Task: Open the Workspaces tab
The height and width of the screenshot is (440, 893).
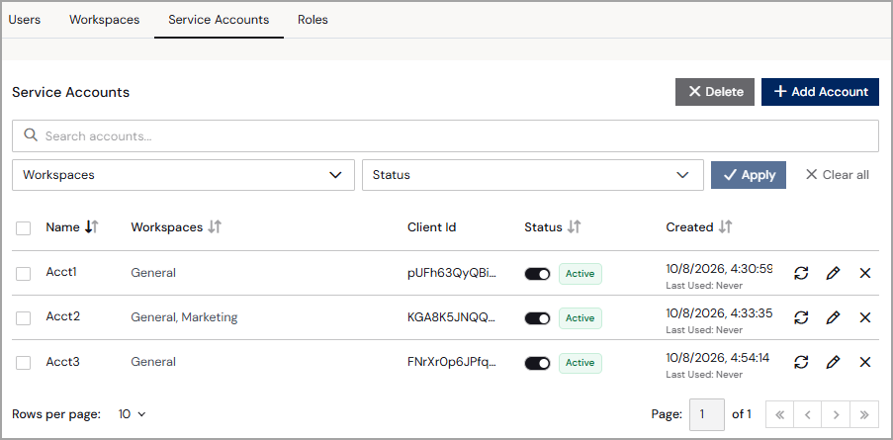Action: (x=104, y=20)
